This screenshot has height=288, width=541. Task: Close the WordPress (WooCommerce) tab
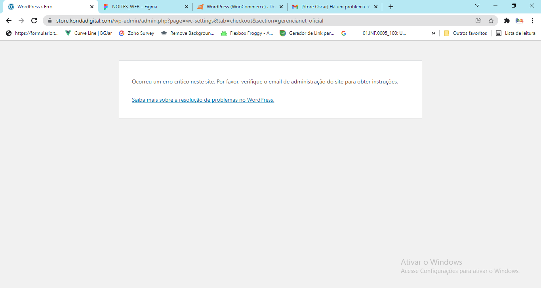[x=281, y=7]
